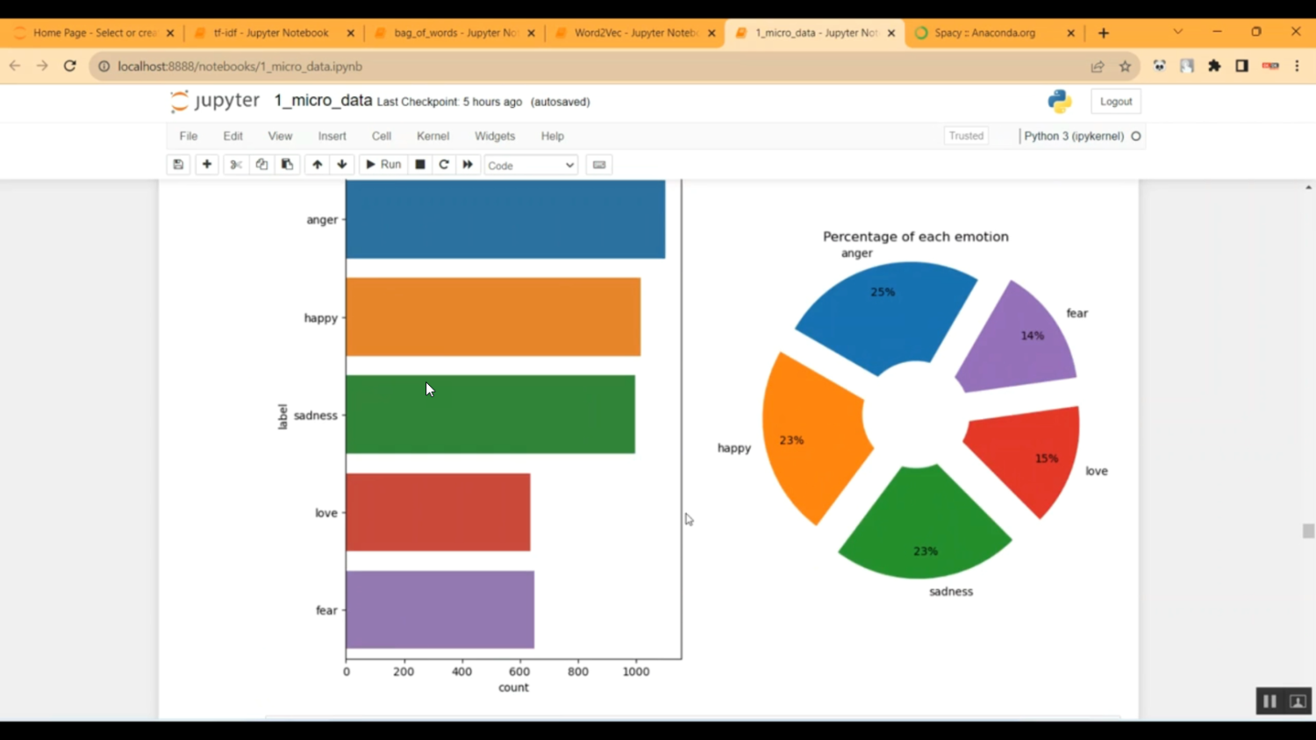Insert a new cell below using plus icon
Screen dimensions: 1316x740
206,164
